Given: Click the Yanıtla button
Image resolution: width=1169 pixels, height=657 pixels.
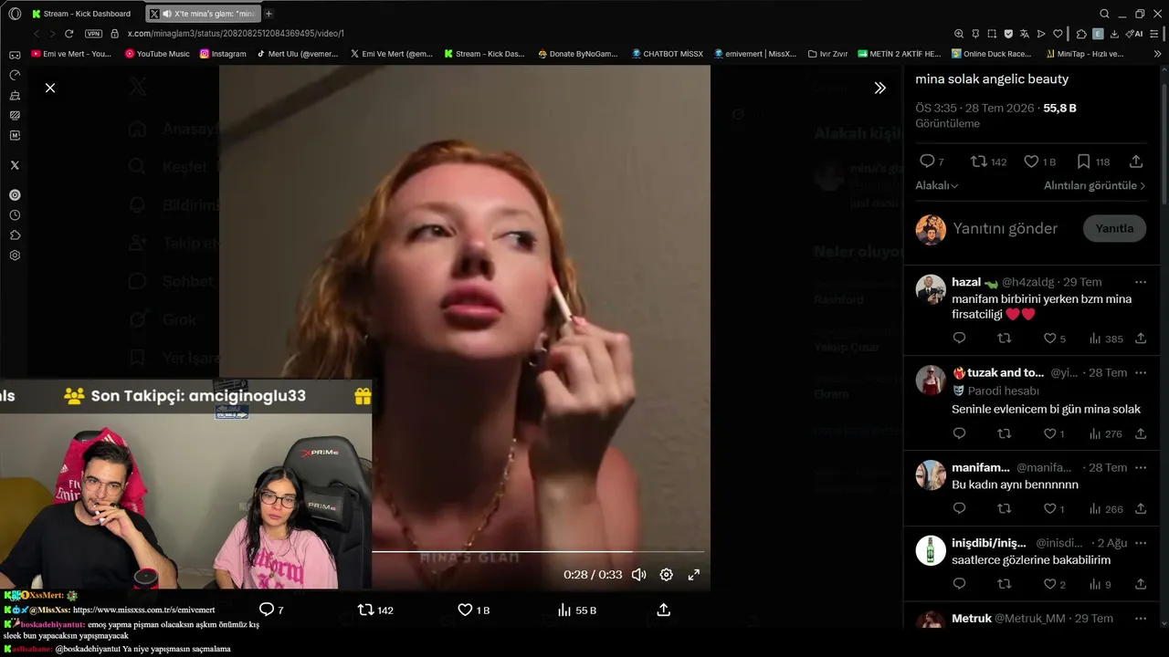Looking at the screenshot, I should pos(1114,229).
